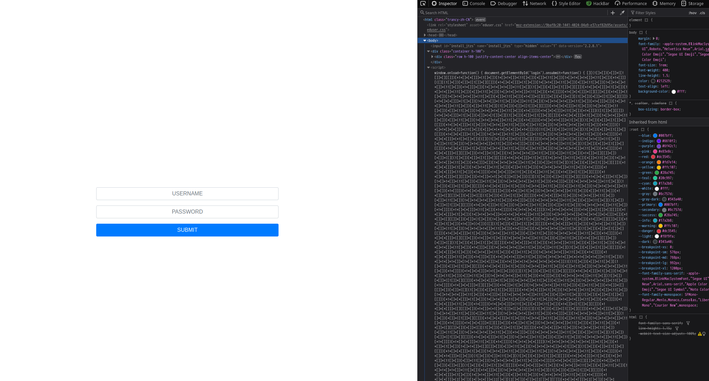Expand the margin shorthand property arrow
This screenshot has width=709, height=381.
pos(654,38)
